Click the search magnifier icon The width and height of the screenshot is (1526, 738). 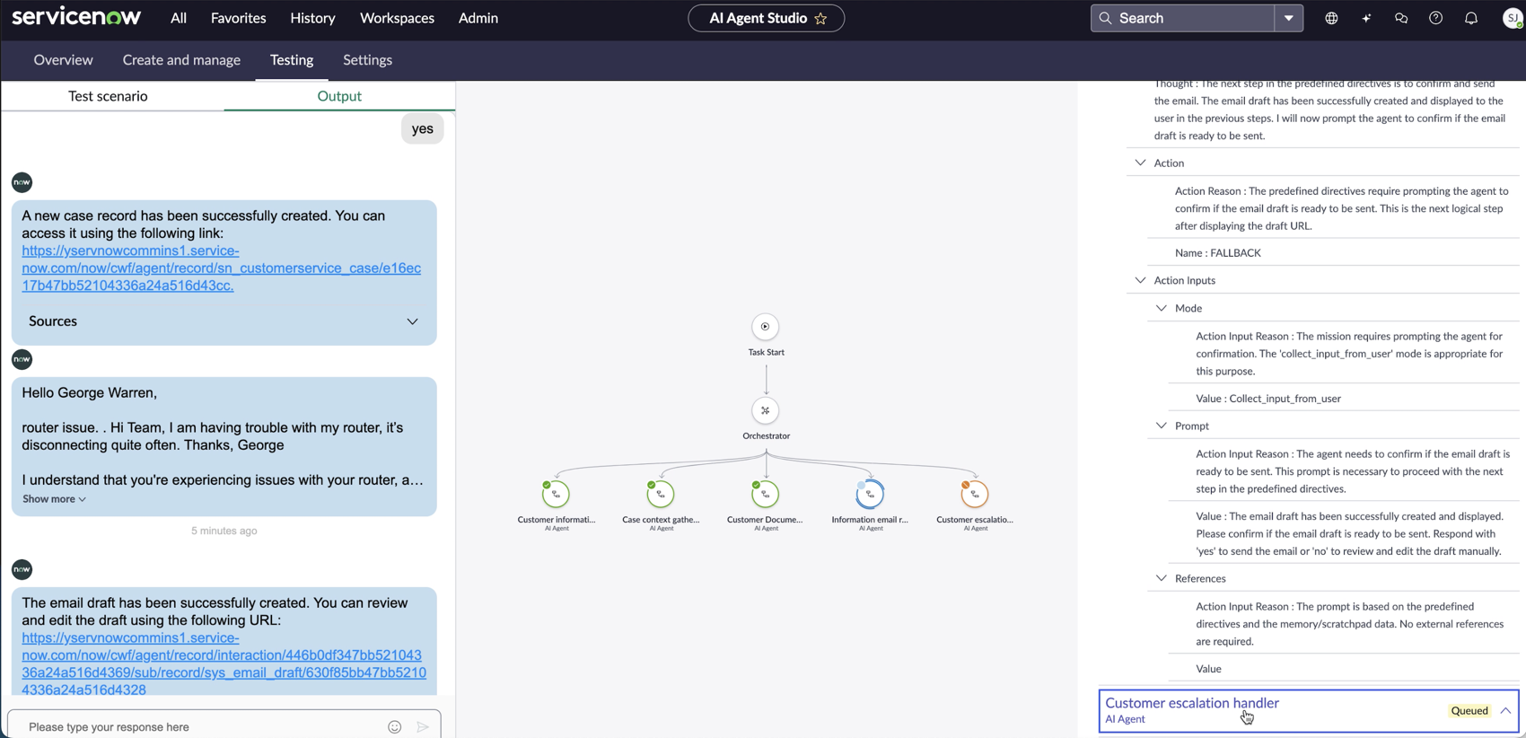click(x=1106, y=18)
